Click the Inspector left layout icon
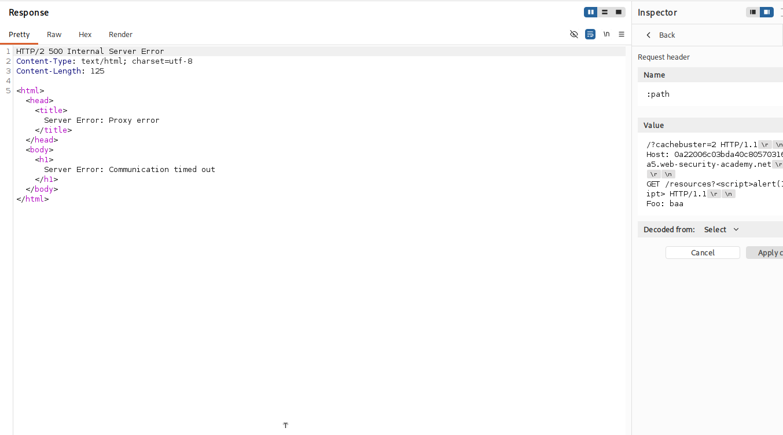This screenshot has height=435, width=783. (x=753, y=12)
